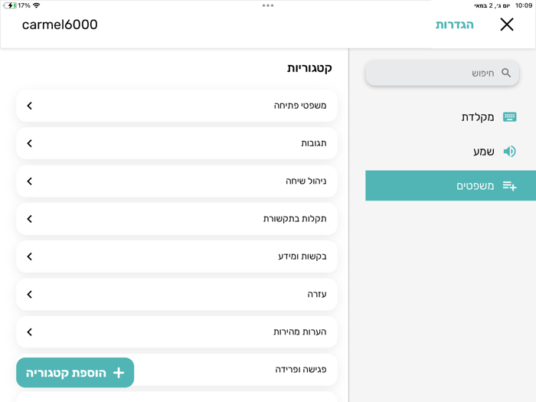Screen dimensions: 536x402
Task: Expand the הערות מהירות category
Action: pyautogui.click(x=30, y=332)
